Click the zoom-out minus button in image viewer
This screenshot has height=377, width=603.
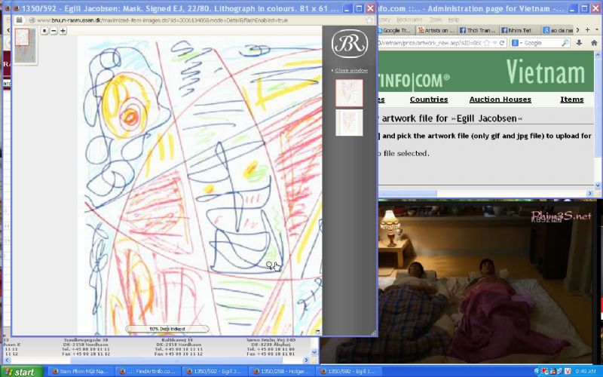pyautogui.click(x=54, y=31)
